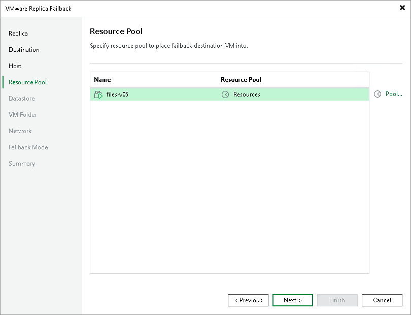The width and height of the screenshot is (411, 315).
Task: Select the Failback Mode wizard step
Action: point(28,147)
